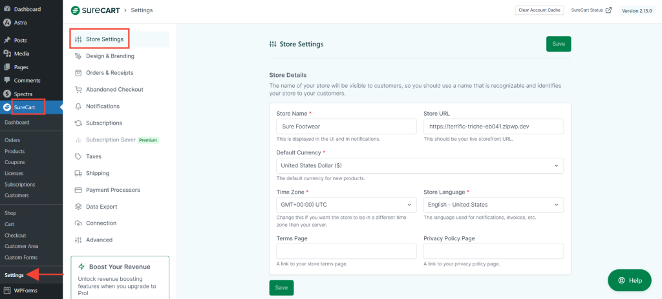Click the Abandoned Checkout cart icon
The height and width of the screenshot is (299, 662).
[x=78, y=90]
